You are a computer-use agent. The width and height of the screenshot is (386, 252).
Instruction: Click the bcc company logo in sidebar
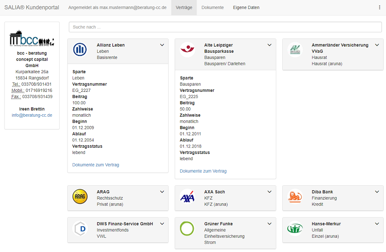32,39
